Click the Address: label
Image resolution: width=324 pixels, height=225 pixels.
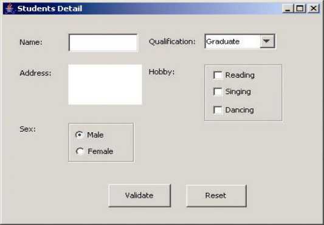tap(35, 73)
